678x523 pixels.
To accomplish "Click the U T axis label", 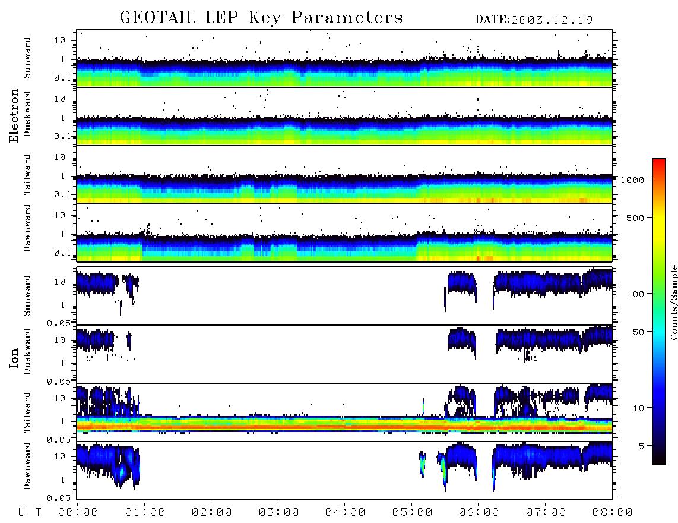I will coord(30,512).
